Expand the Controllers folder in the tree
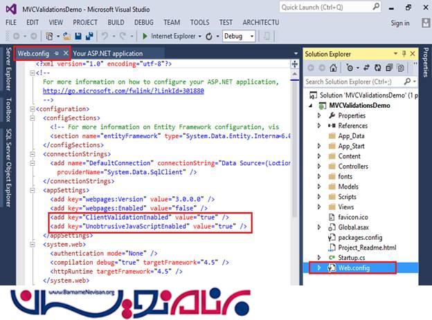Image resolution: width=432 pixels, height=320 pixels. pyautogui.click(x=319, y=166)
